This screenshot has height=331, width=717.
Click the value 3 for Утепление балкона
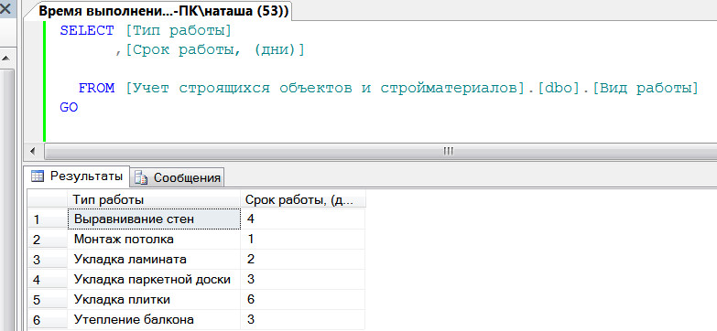point(303,319)
